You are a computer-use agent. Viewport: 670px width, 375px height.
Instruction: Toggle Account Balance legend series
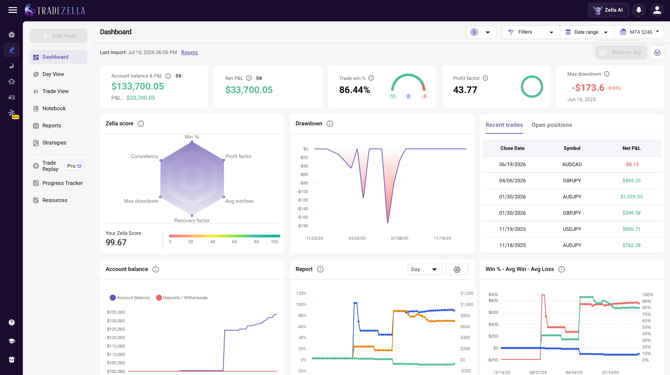[x=130, y=298]
